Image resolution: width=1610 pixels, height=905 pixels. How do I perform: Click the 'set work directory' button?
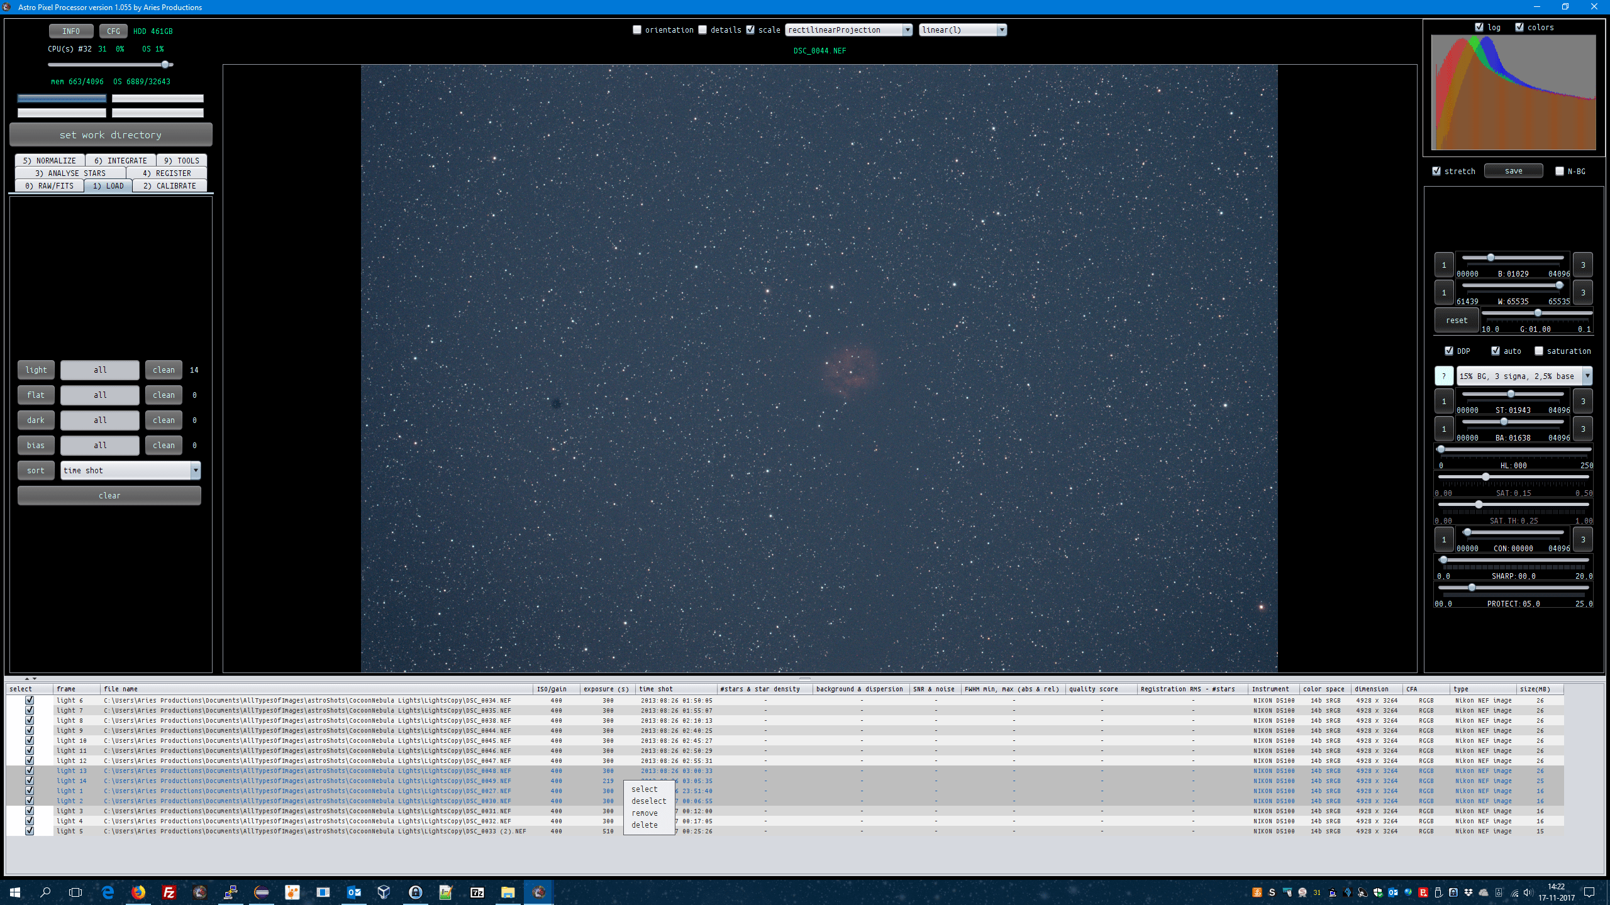pos(111,134)
